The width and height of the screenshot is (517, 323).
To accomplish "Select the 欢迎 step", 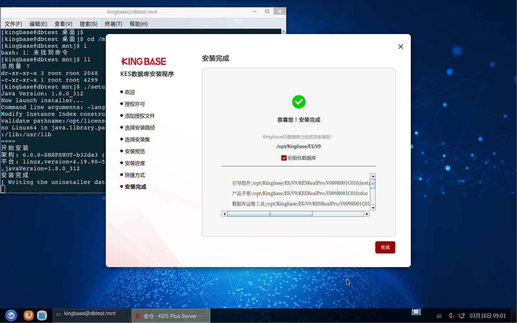I will click(130, 92).
